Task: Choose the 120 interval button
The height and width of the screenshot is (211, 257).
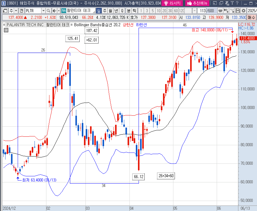Action: [182, 11]
